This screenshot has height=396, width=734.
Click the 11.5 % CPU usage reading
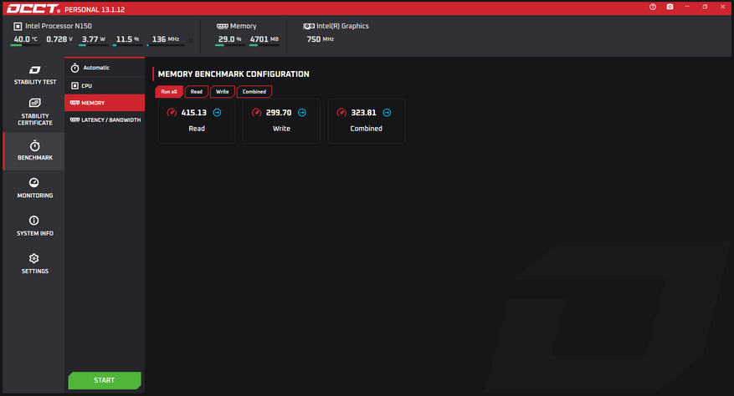click(127, 39)
